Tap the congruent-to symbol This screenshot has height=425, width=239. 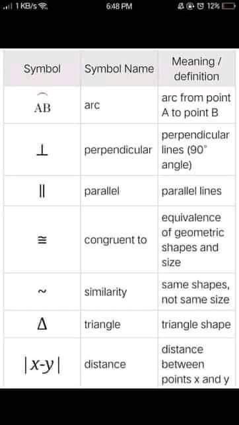click(42, 240)
